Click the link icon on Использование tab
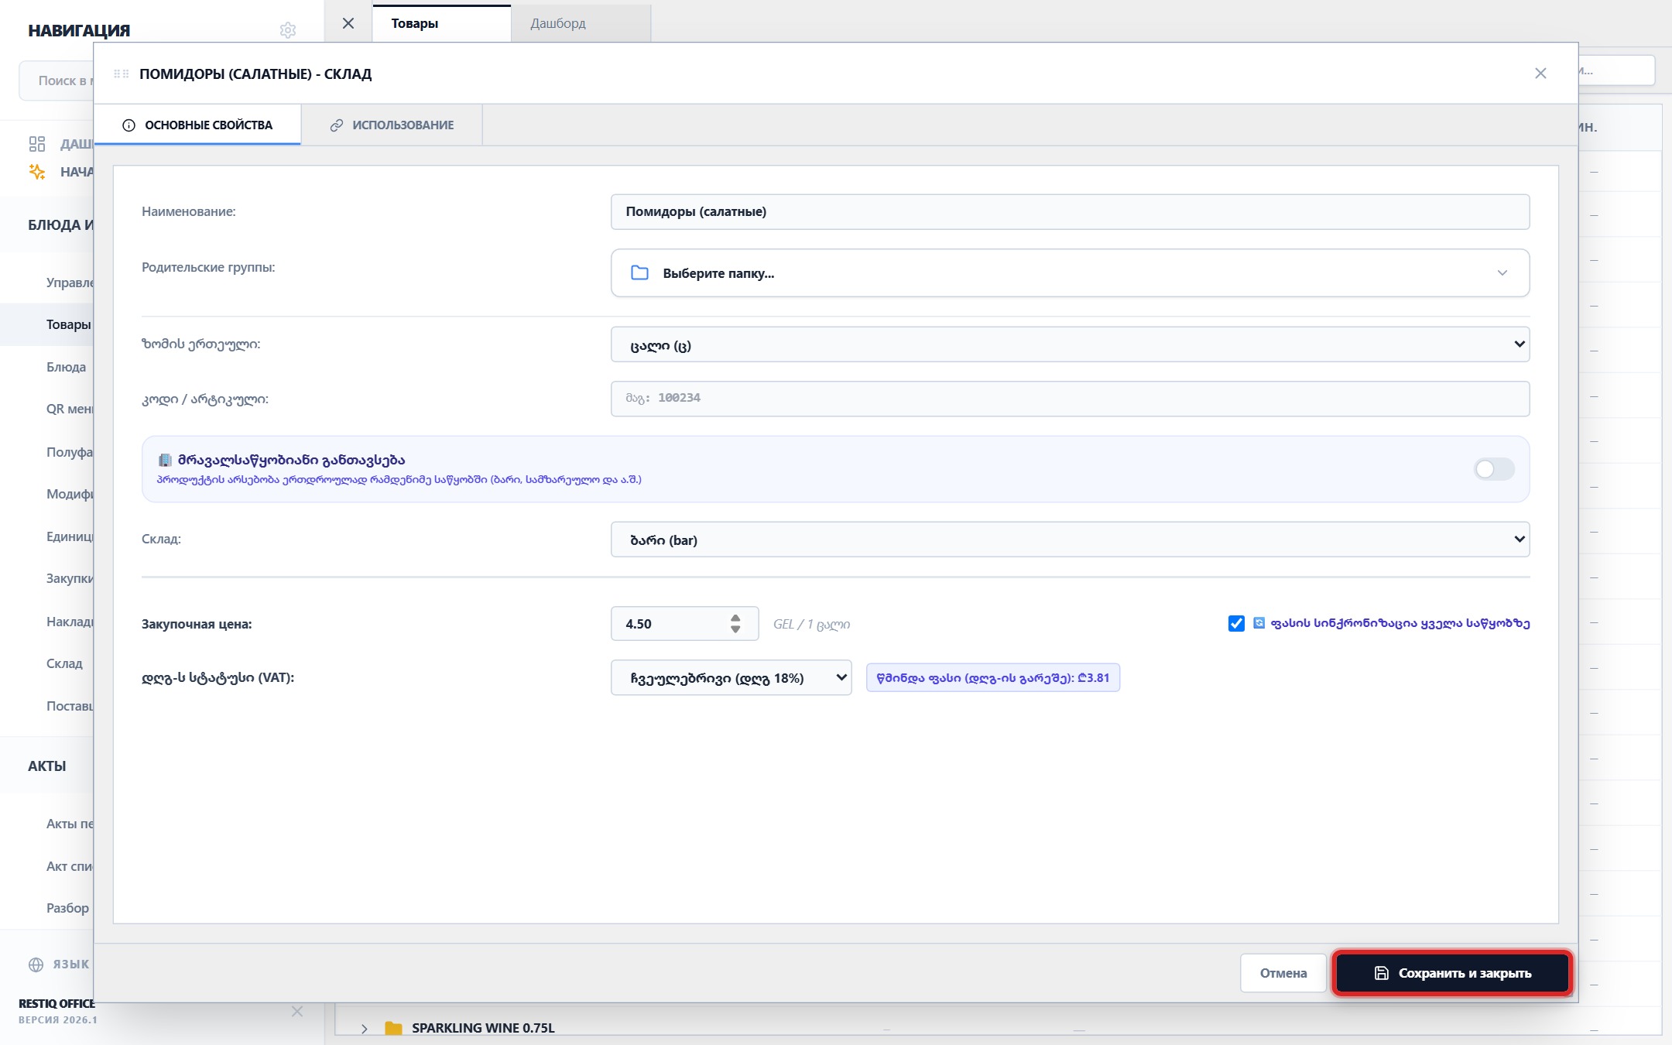Screen dimensions: 1672x1045 click(337, 125)
